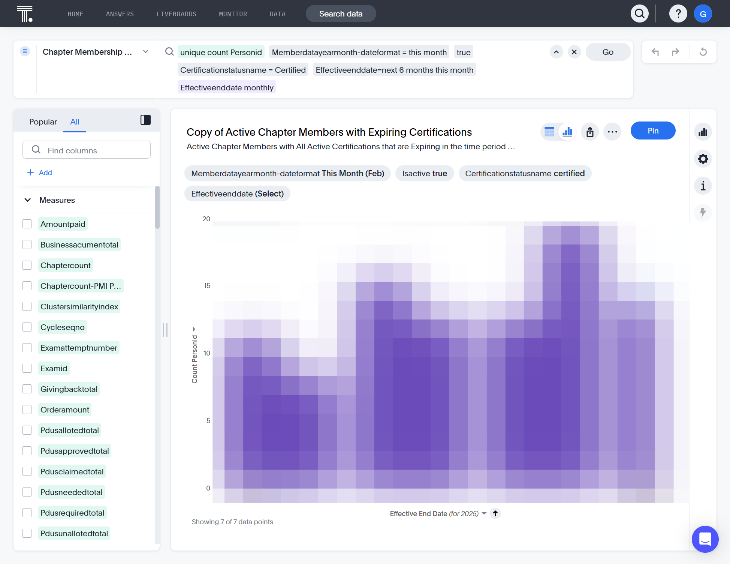Check the Amountpaid measure checkbox
The image size is (730, 564).
click(x=27, y=224)
